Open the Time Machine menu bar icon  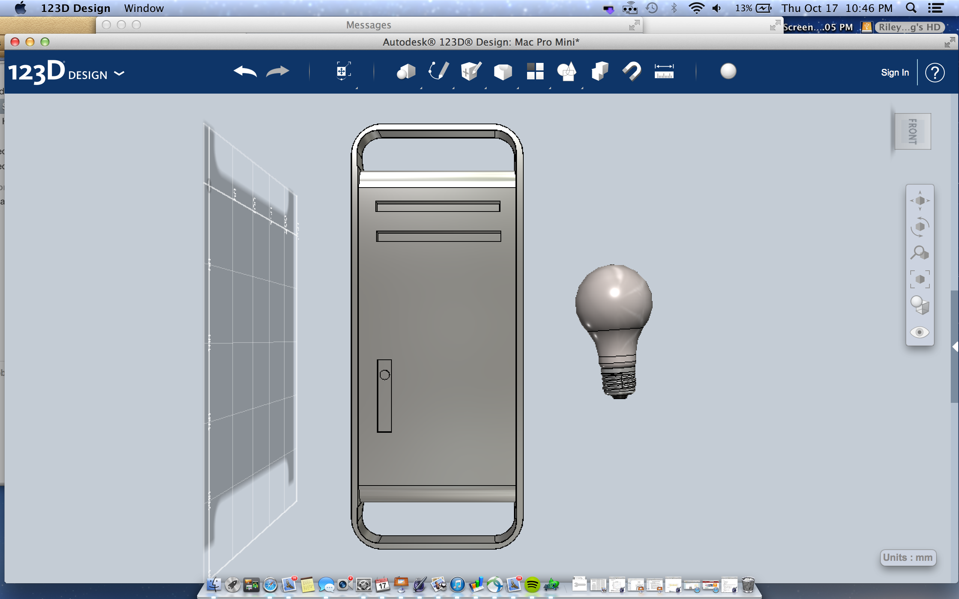click(x=652, y=8)
